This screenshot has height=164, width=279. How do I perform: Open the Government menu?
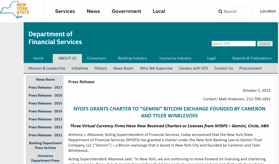pyautogui.click(x=126, y=11)
